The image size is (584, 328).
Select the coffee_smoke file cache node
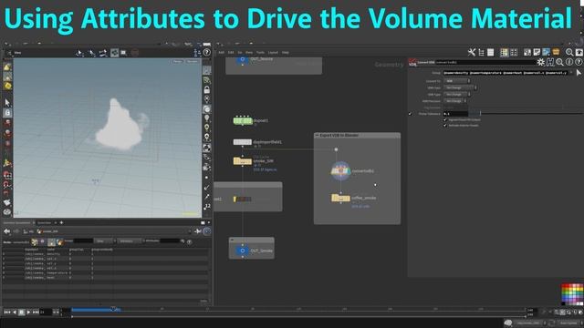340,199
